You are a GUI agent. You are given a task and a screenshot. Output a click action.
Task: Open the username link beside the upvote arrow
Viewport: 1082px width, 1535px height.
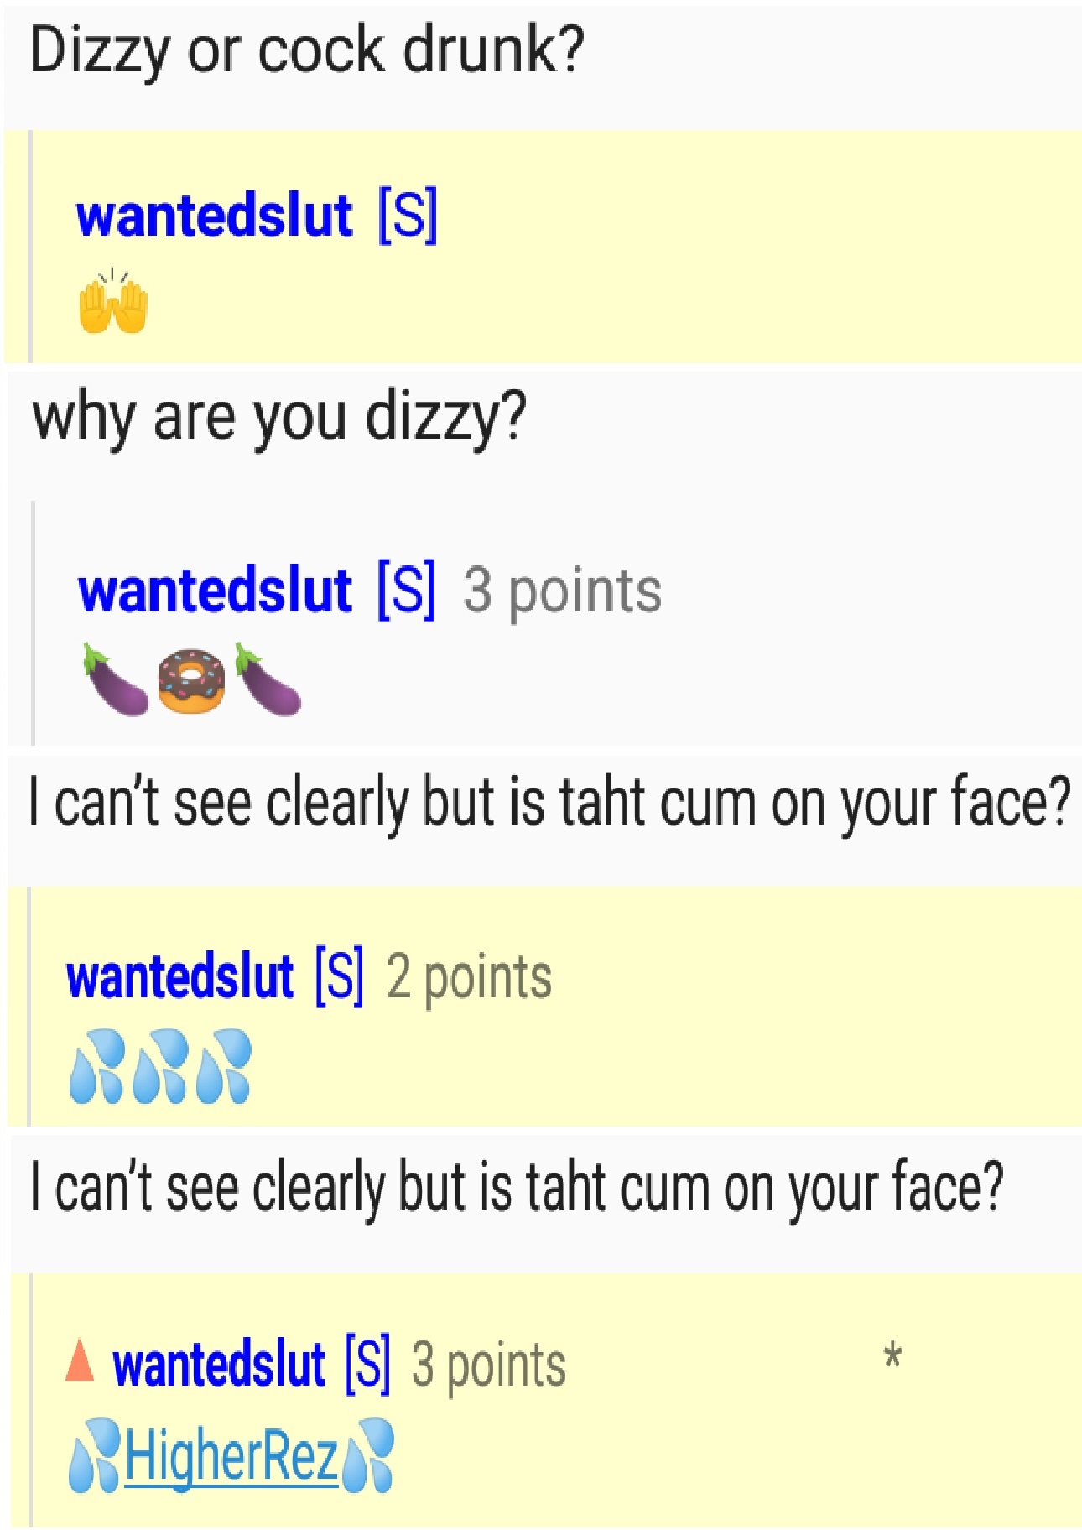coord(218,1366)
